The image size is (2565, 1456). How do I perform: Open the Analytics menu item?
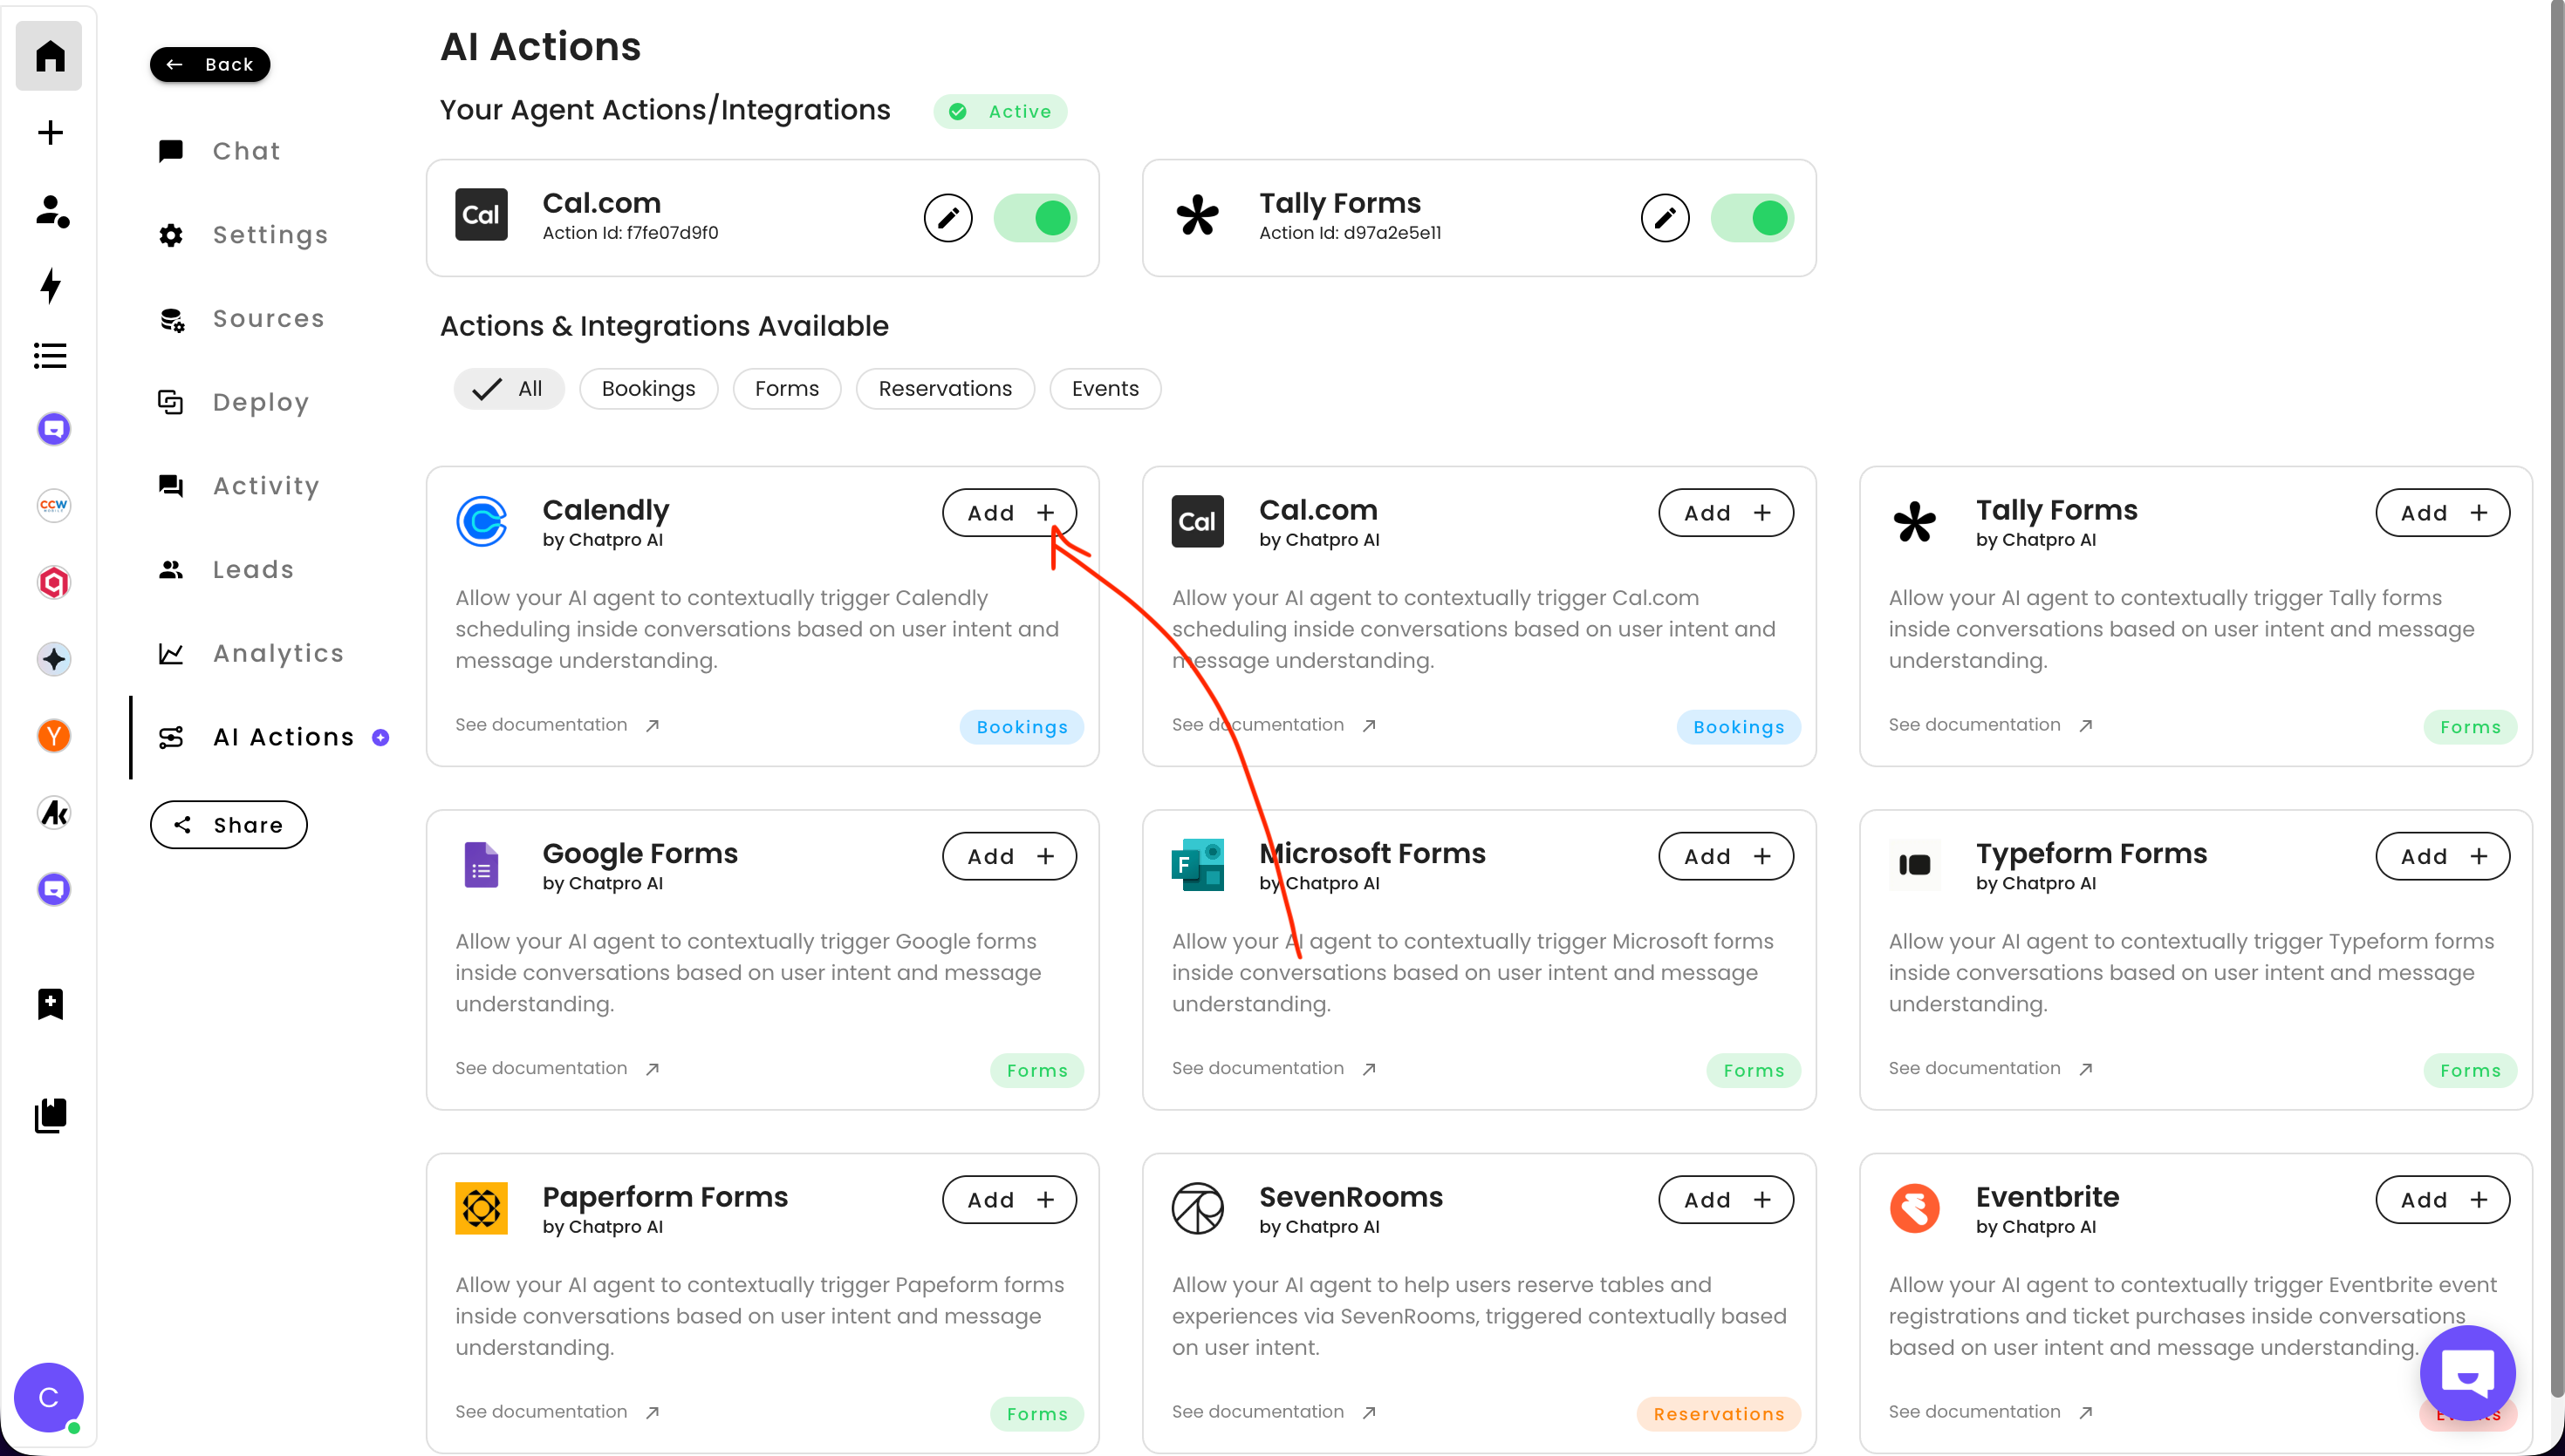277,653
